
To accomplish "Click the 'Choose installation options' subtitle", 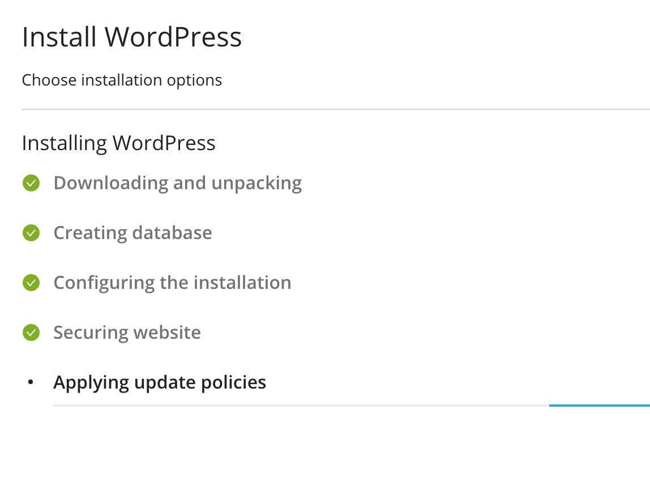I will point(122,80).
